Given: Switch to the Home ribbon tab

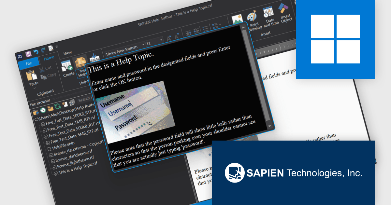Looking at the screenshot, I should point(49,58).
